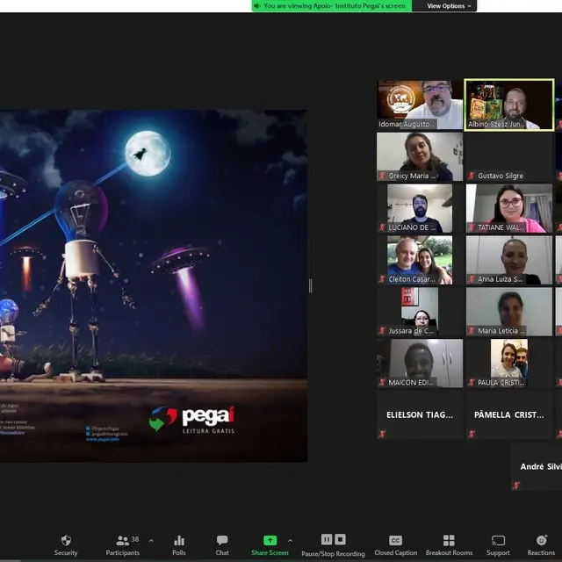The image size is (562, 562).
Task: Select Albino Szesz video tile
Action: pos(509,104)
